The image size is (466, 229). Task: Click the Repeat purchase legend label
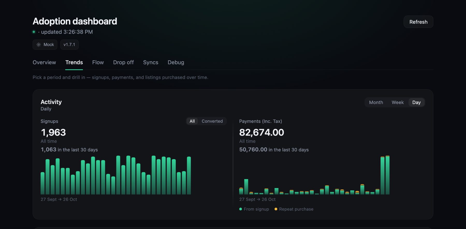click(x=296, y=209)
